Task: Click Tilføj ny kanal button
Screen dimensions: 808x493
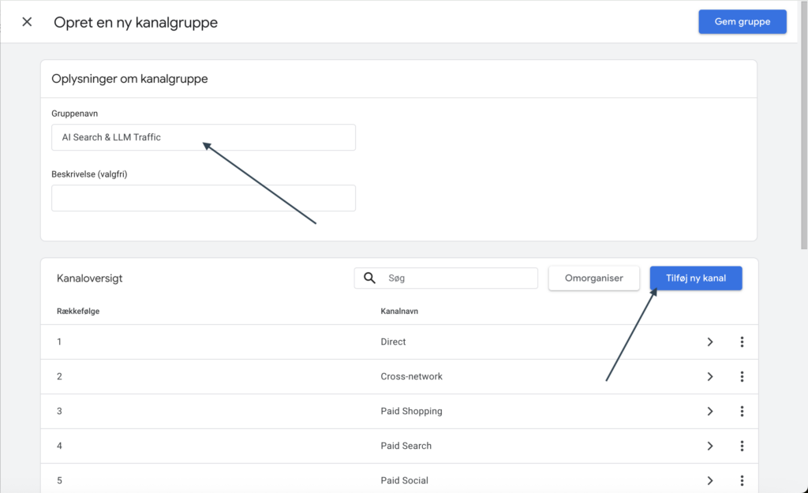Action: (695, 278)
